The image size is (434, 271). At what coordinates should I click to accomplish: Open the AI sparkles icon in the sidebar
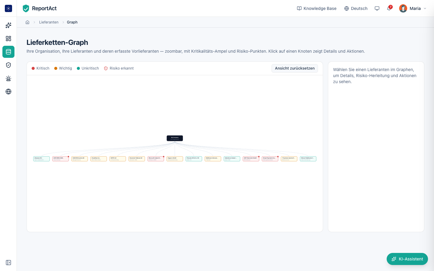(x=8, y=25)
